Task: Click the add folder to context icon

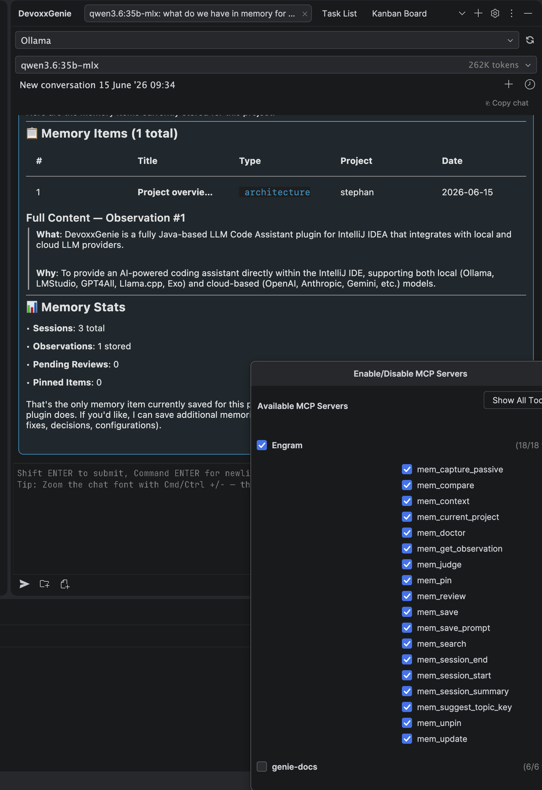Action: [x=44, y=584]
